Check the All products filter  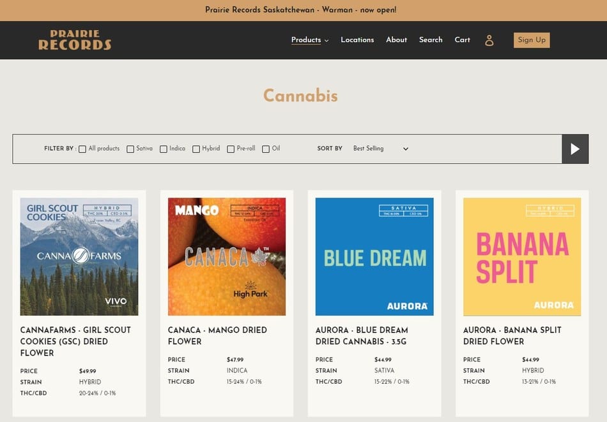[82, 149]
